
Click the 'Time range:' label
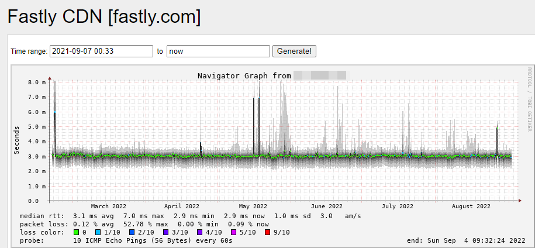[29, 51]
